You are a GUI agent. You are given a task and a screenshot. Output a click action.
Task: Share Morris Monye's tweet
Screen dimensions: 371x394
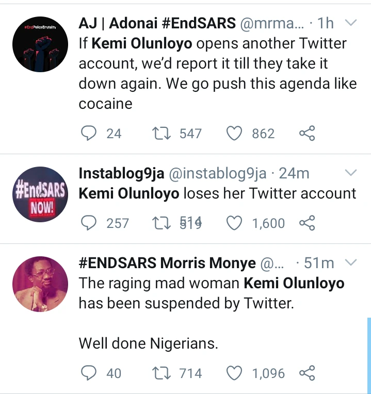pyautogui.click(x=307, y=373)
